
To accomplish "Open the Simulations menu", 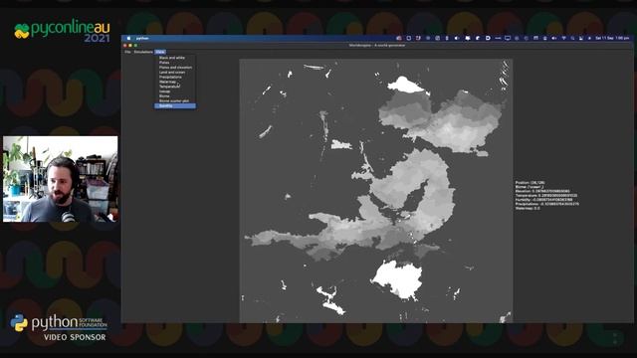I will [143, 52].
